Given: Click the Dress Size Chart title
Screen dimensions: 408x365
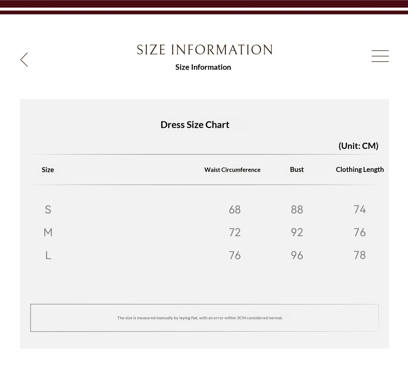Looking at the screenshot, I should (x=195, y=125).
